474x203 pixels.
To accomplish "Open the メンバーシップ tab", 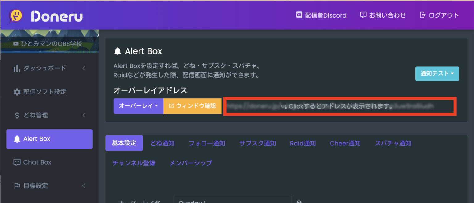I will tap(191, 163).
